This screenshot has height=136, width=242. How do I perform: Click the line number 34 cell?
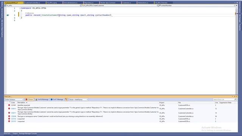click(x=216, y=116)
